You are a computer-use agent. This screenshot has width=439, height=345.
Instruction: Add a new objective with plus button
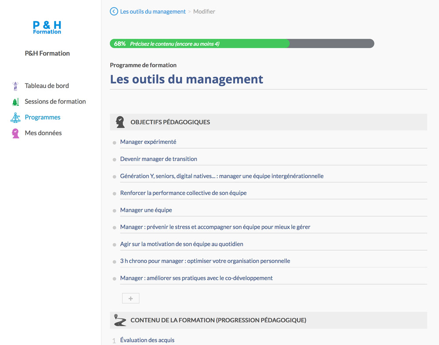click(130, 298)
